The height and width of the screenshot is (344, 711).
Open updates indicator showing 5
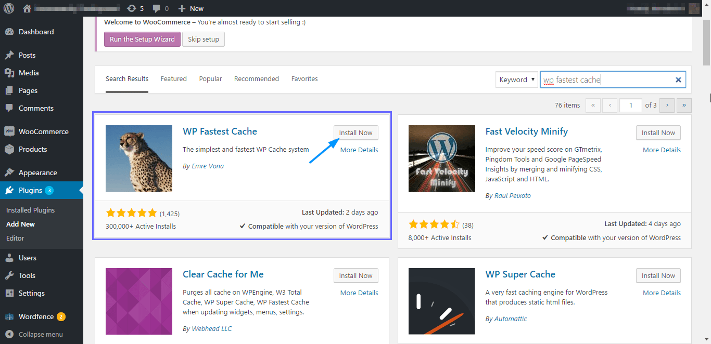coord(135,8)
